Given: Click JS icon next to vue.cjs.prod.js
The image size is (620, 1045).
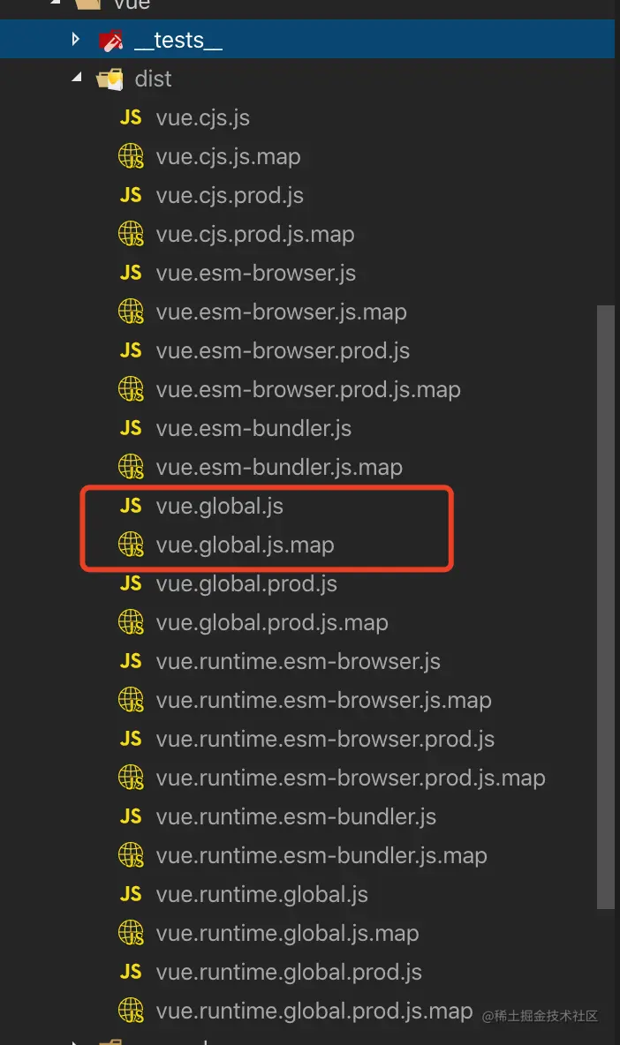Looking at the screenshot, I should click(131, 195).
